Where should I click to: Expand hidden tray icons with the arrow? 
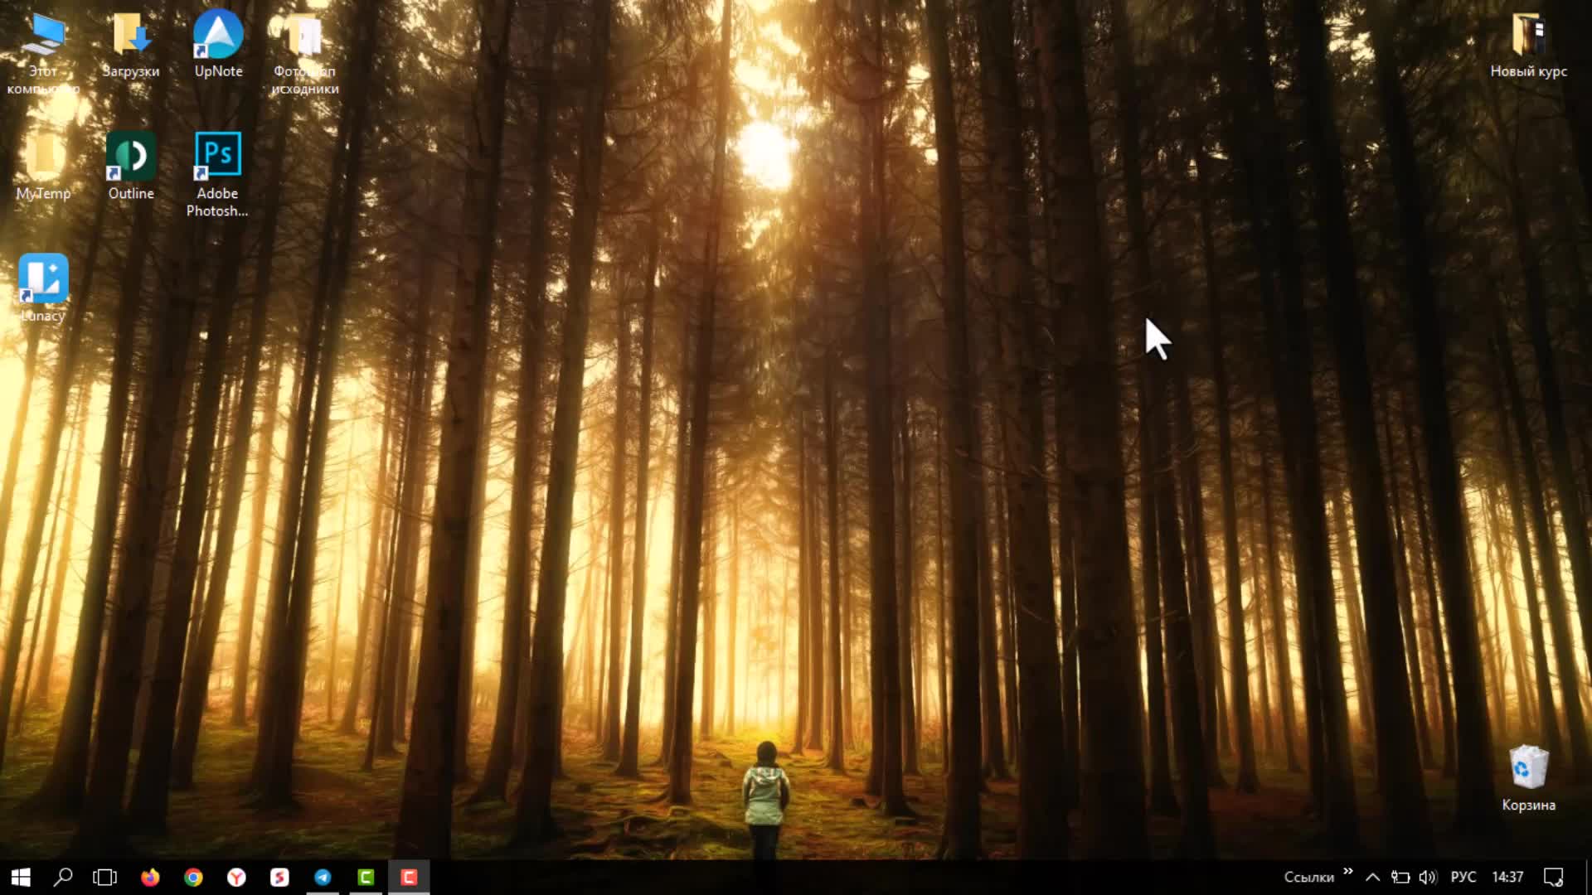click(x=1374, y=877)
